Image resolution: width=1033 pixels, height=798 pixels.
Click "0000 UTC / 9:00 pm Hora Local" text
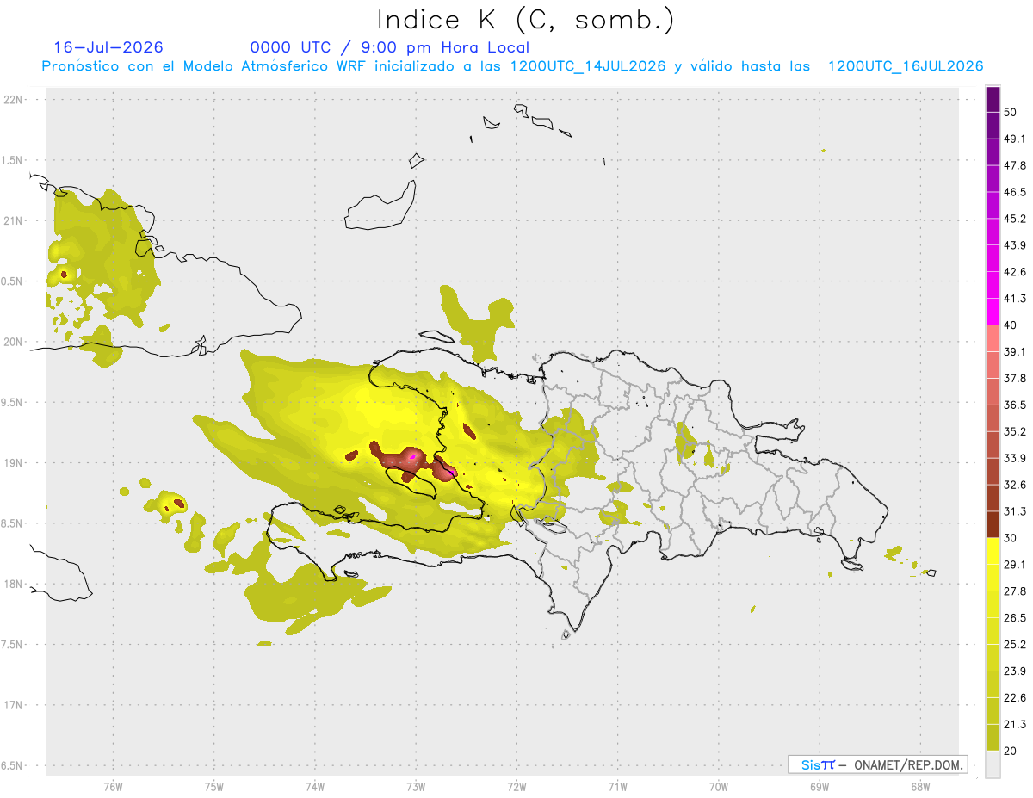[390, 47]
